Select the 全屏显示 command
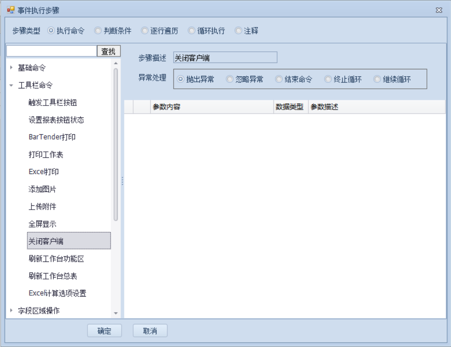The height and width of the screenshot is (347, 451). [43, 224]
